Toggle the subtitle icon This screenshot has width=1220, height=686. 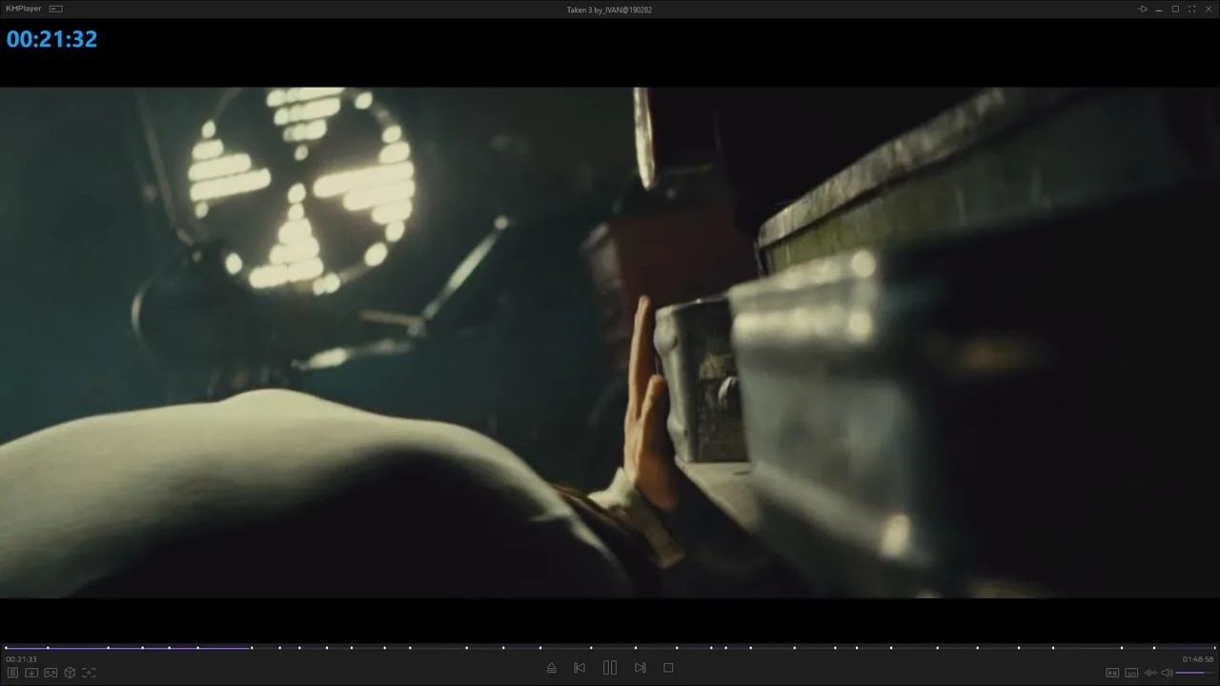[1131, 673]
